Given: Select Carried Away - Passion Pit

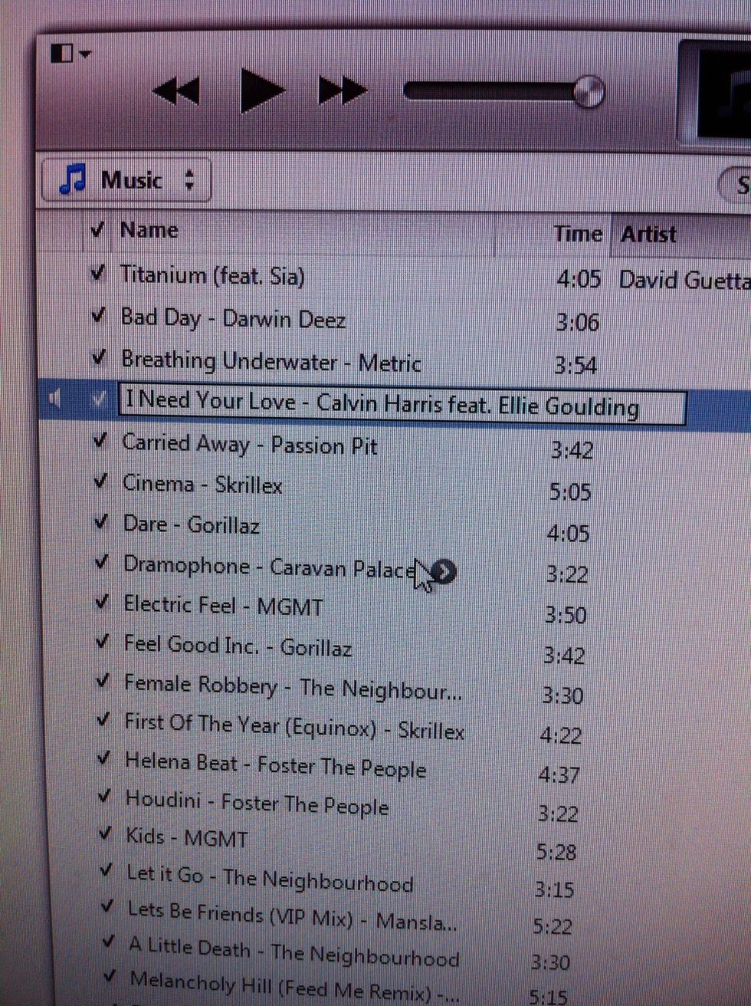Looking at the screenshot, I should (x=250, y=444).
